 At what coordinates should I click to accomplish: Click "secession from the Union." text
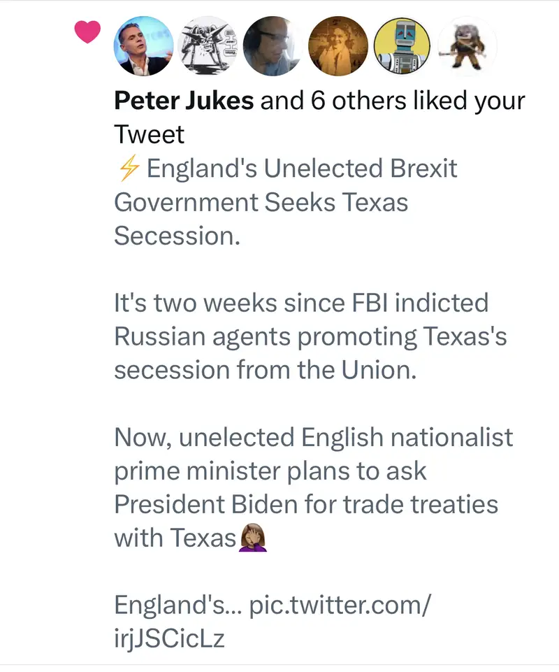coord(265,370)
